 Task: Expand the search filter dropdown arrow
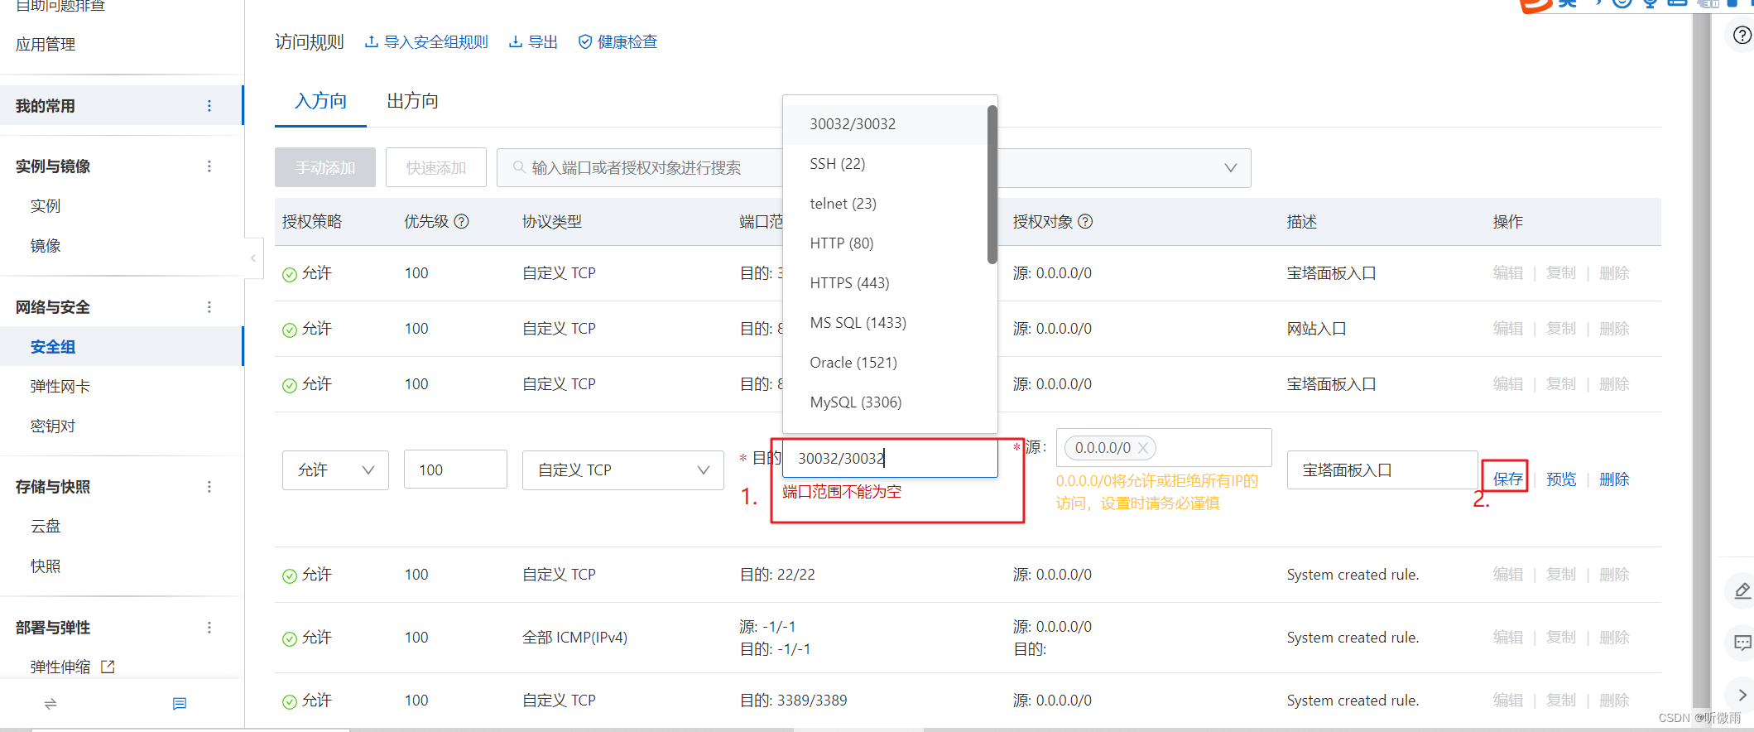[1231, 168]
